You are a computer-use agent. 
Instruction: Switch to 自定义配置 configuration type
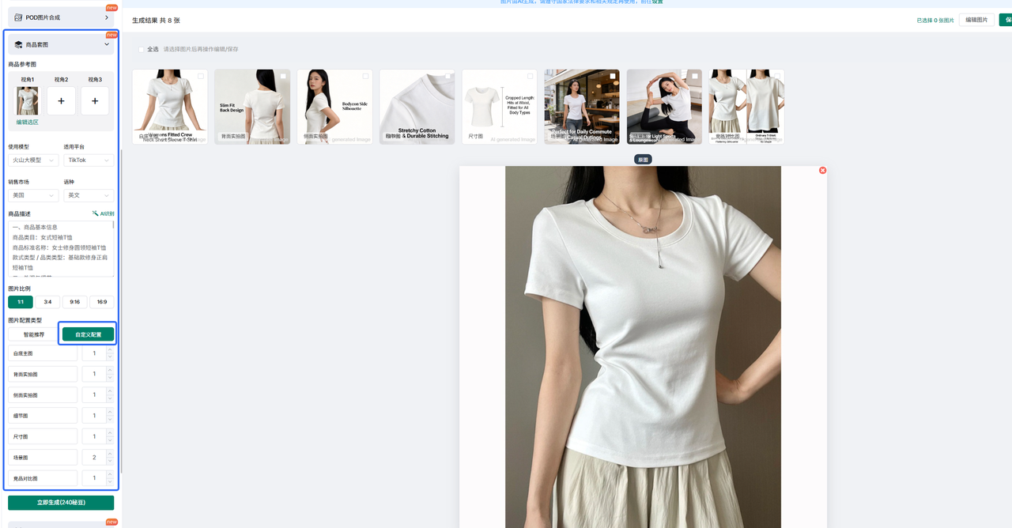click(89, 334)
